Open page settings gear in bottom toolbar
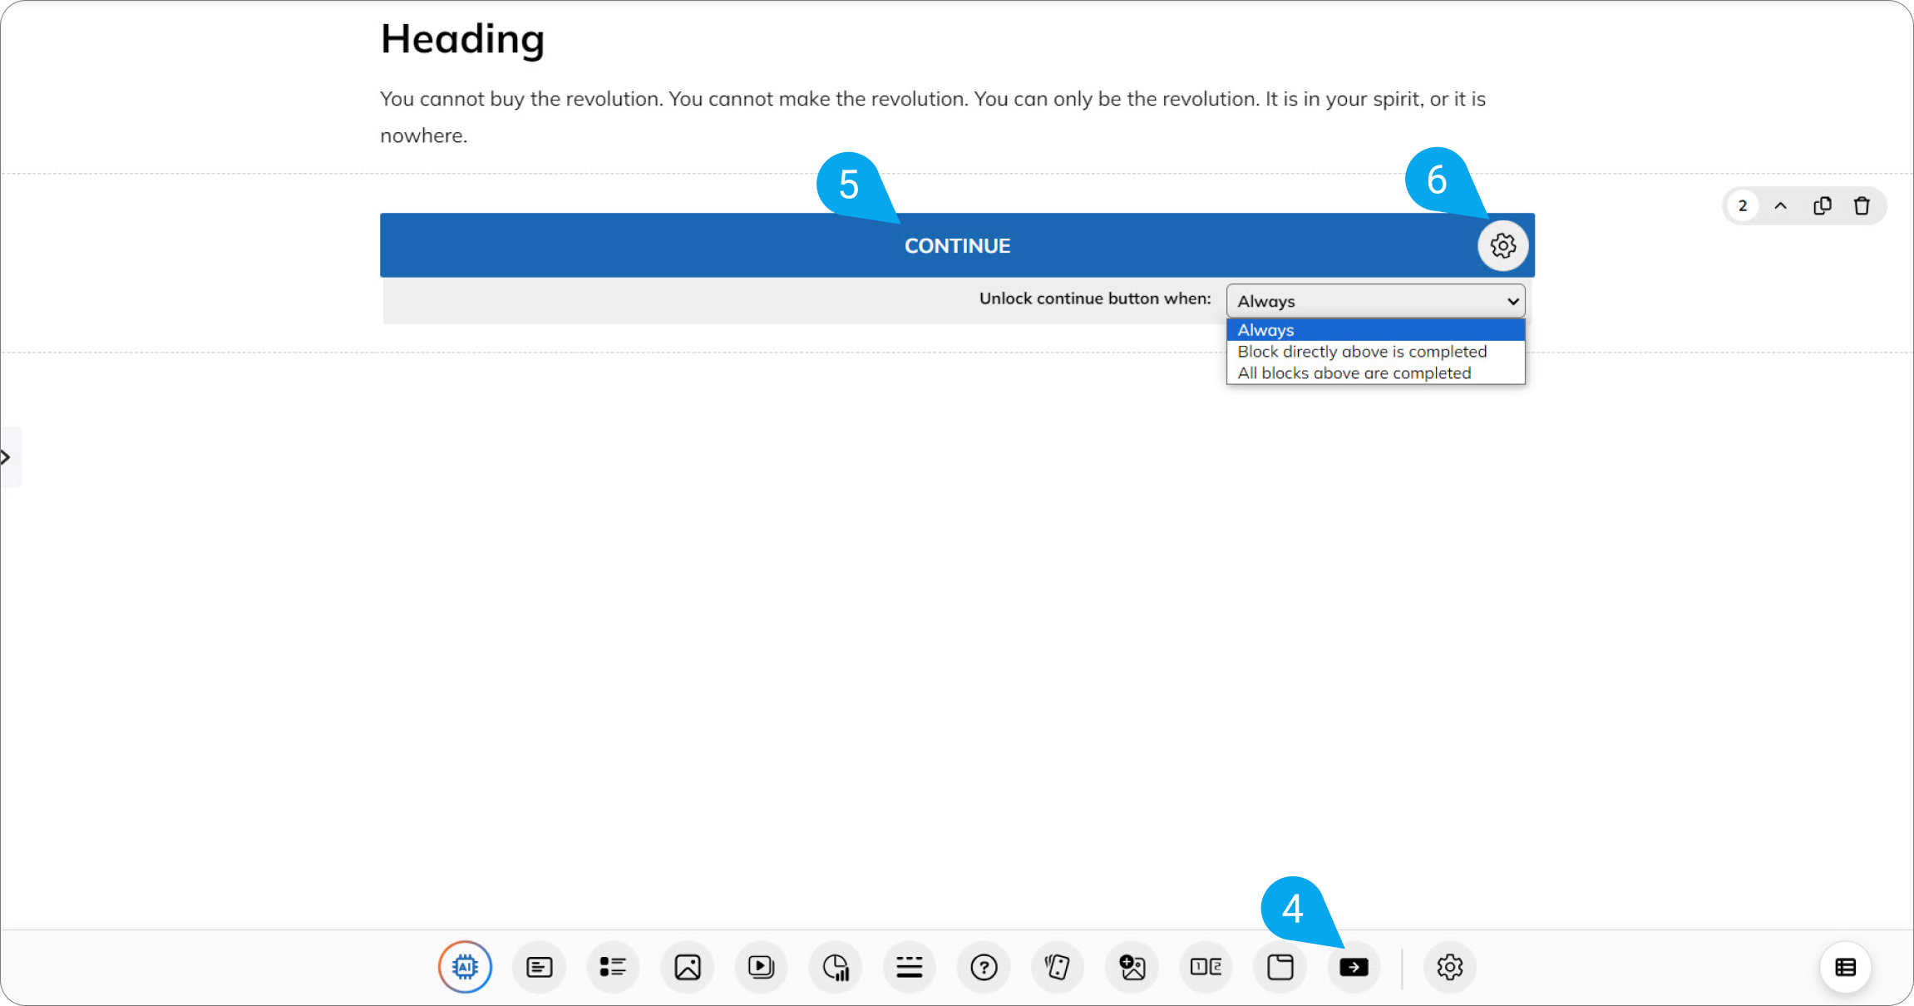 (x=1449, y=967)
